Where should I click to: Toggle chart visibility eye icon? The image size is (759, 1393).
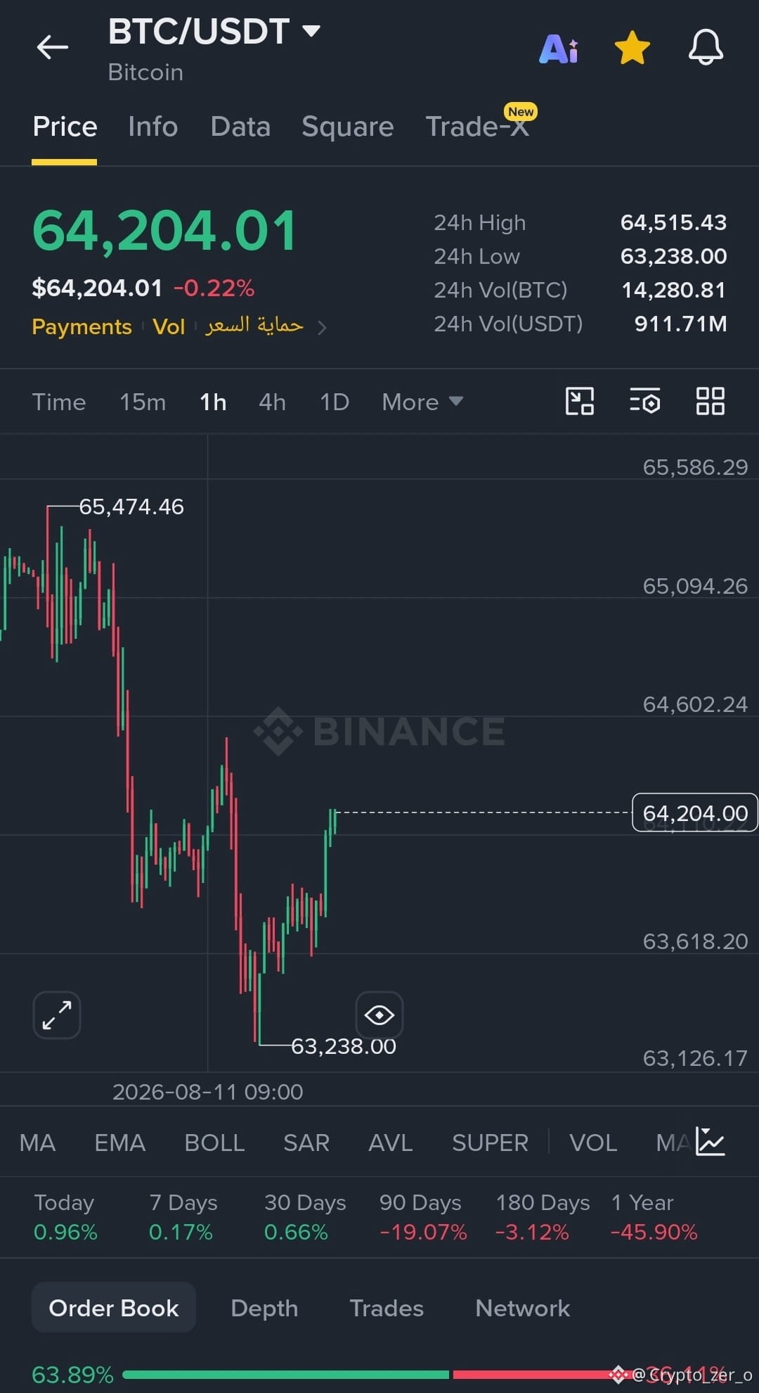tap(379, 1015)
